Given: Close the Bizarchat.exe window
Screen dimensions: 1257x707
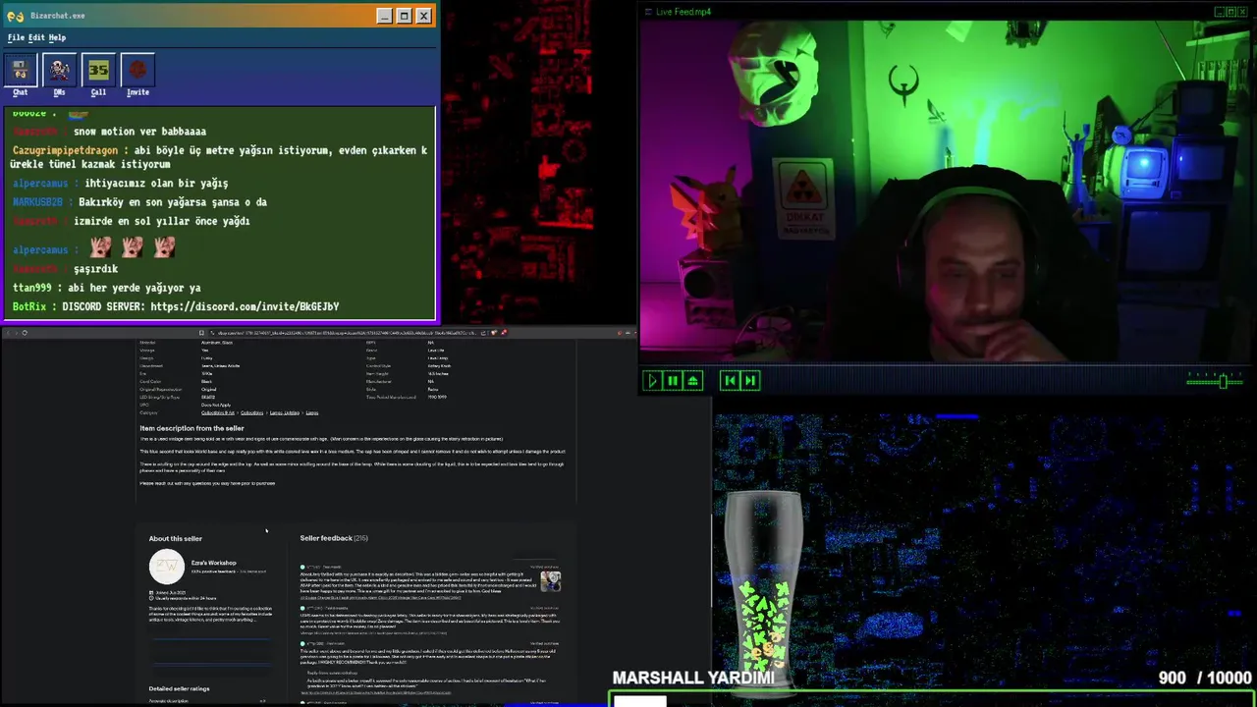Looking at the screenshot, I should [x=423, y=16].
